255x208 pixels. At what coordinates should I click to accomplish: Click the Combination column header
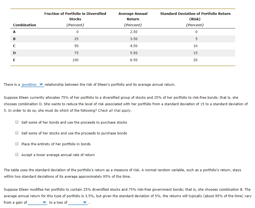[x=24, y=25]
